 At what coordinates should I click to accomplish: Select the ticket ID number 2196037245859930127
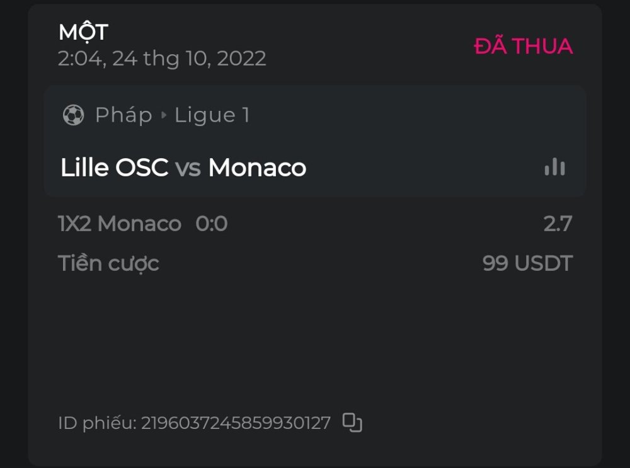tap(236, 423)
